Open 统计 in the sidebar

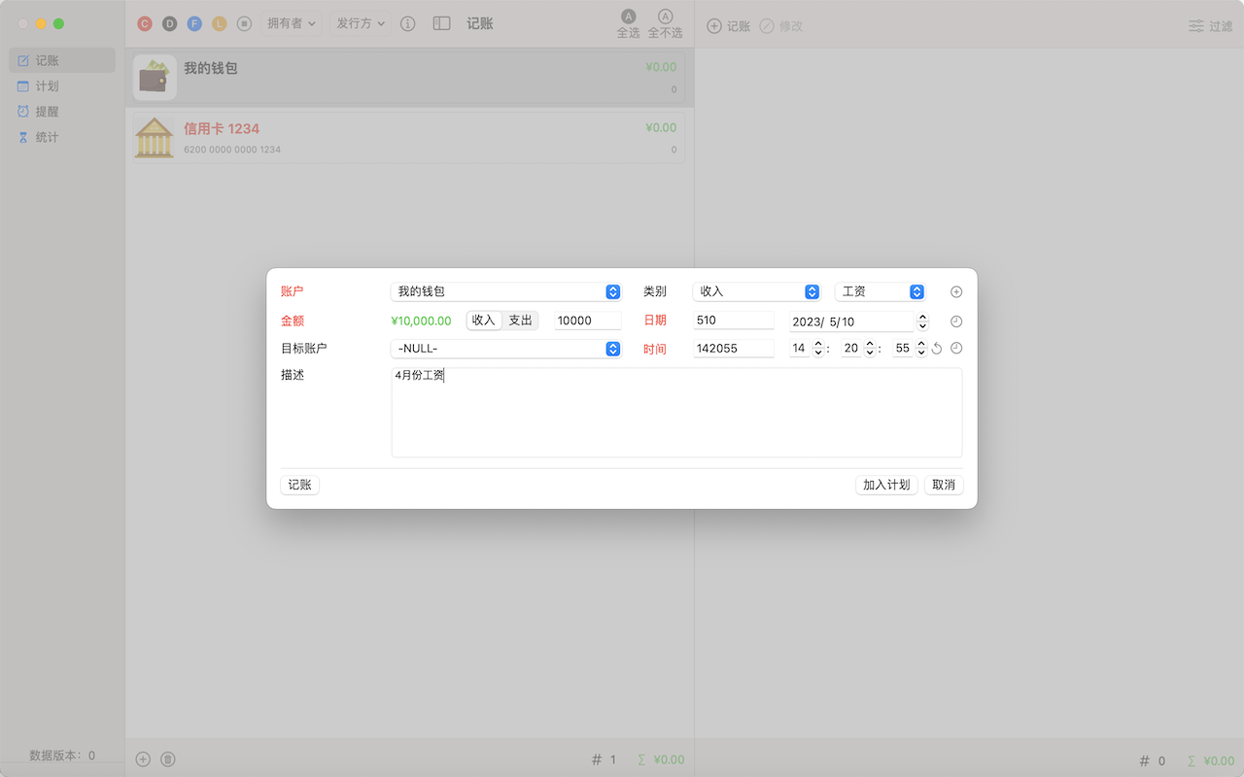(x=62, y=137)
